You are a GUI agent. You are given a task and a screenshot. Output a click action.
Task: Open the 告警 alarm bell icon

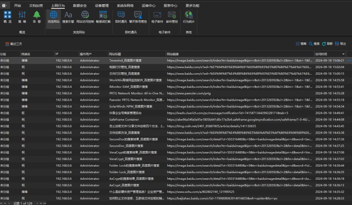click(37, 17)
